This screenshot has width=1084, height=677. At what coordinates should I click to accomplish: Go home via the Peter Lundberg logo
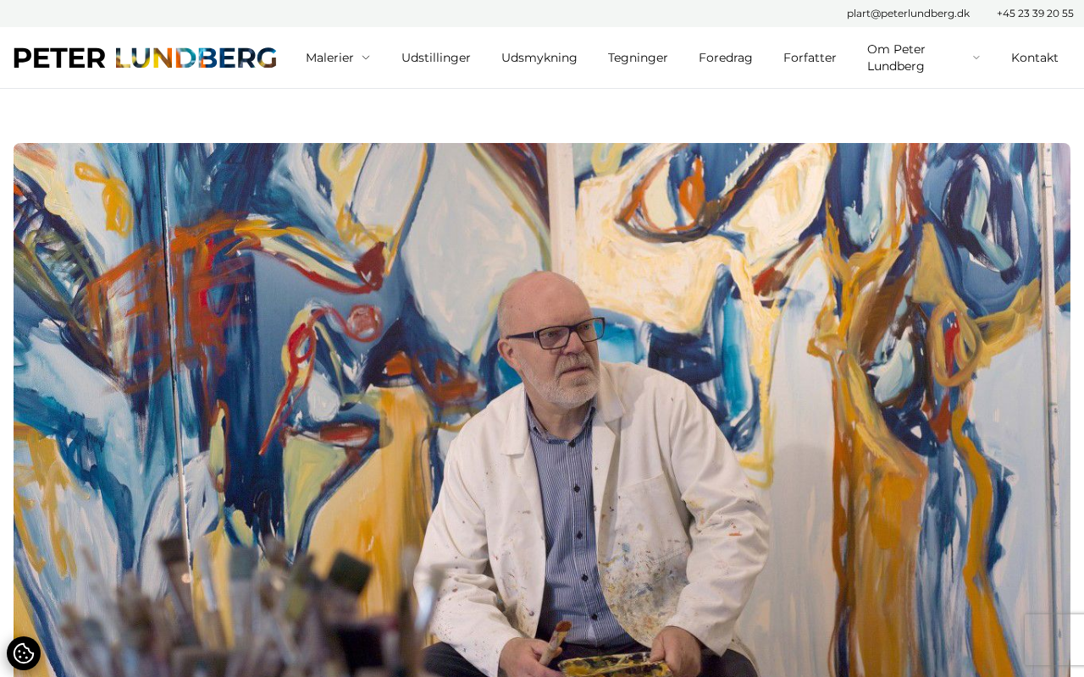coord(145,58)
